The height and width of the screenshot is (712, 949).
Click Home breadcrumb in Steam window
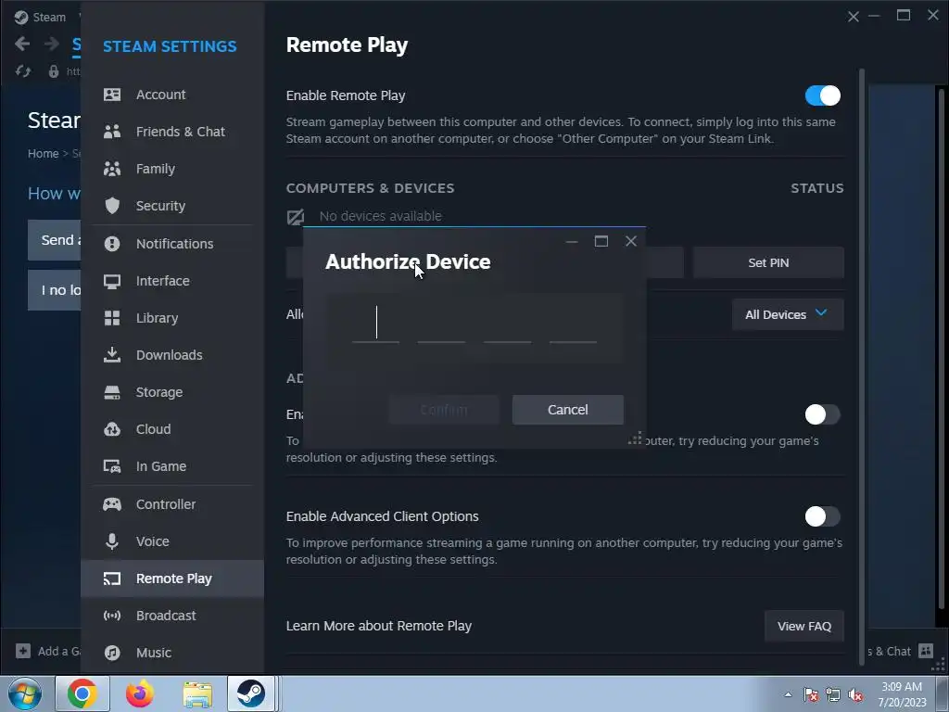coord(43,154)
